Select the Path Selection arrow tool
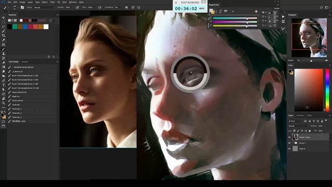 (4, 89)
